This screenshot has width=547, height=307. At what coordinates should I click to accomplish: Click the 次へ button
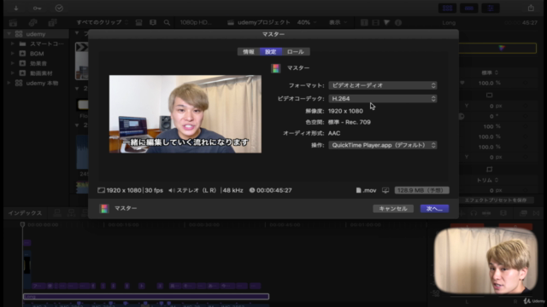coord(434,208)
